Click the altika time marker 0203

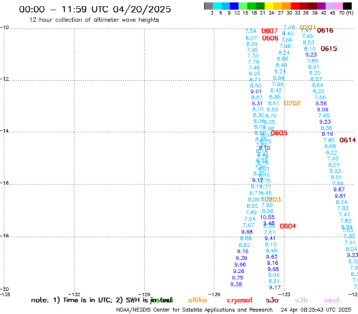click(x=273, y=200)
